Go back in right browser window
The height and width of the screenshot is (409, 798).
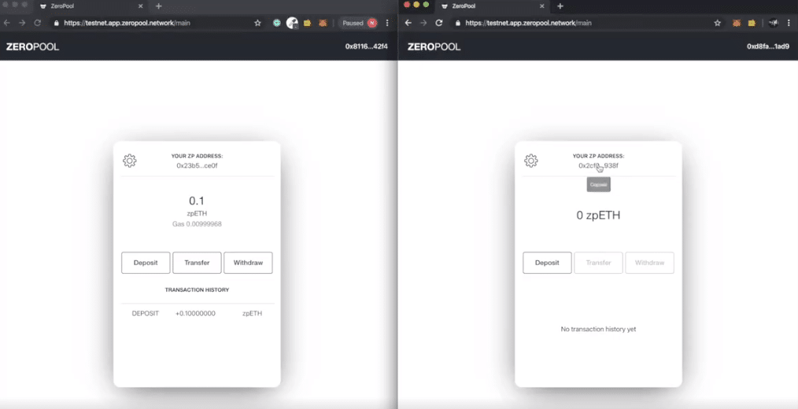click(408, 23)
